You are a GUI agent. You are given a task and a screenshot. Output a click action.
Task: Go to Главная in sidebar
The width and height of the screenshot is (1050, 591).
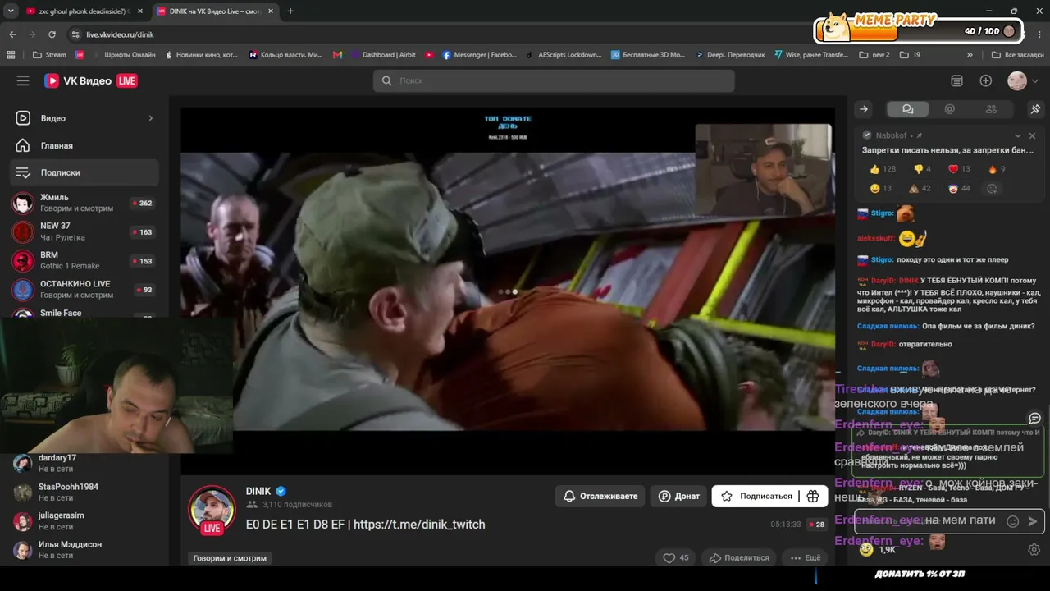84,145
